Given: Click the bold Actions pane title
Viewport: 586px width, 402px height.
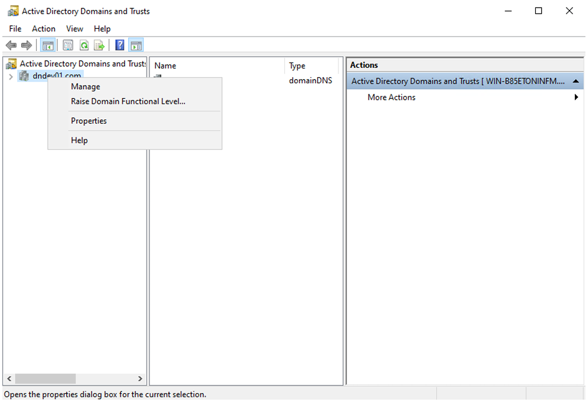Looking at the screenshot, I should tap(364, 65).
